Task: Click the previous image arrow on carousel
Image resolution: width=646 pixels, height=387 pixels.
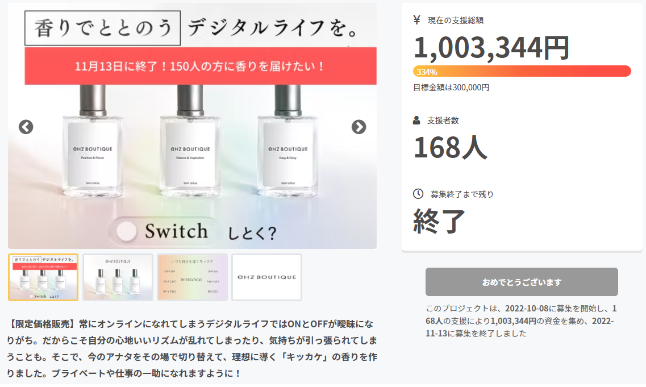Action: click(x=26, y=127)
